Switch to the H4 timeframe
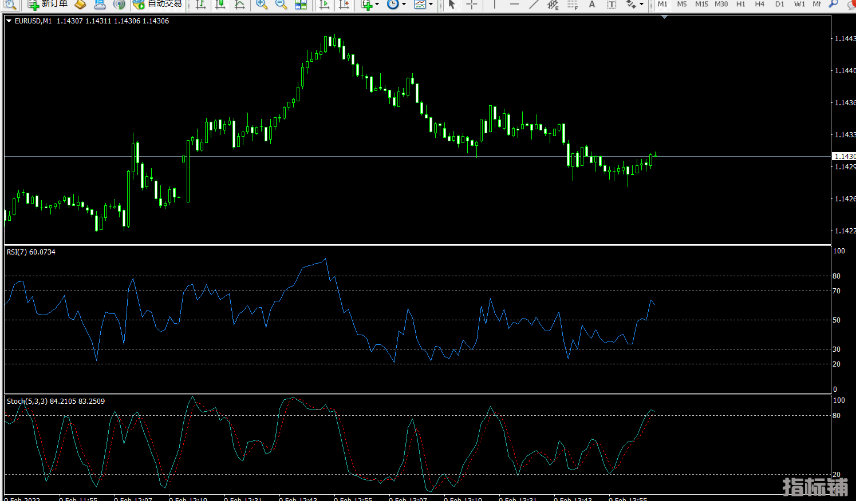 [760, 5]
